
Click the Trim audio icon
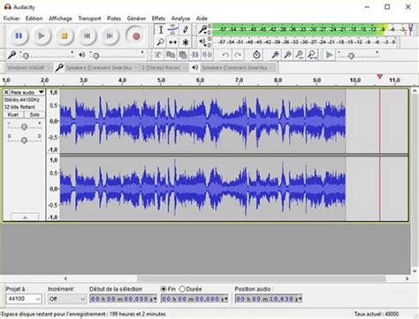click(x=195, y=55)
